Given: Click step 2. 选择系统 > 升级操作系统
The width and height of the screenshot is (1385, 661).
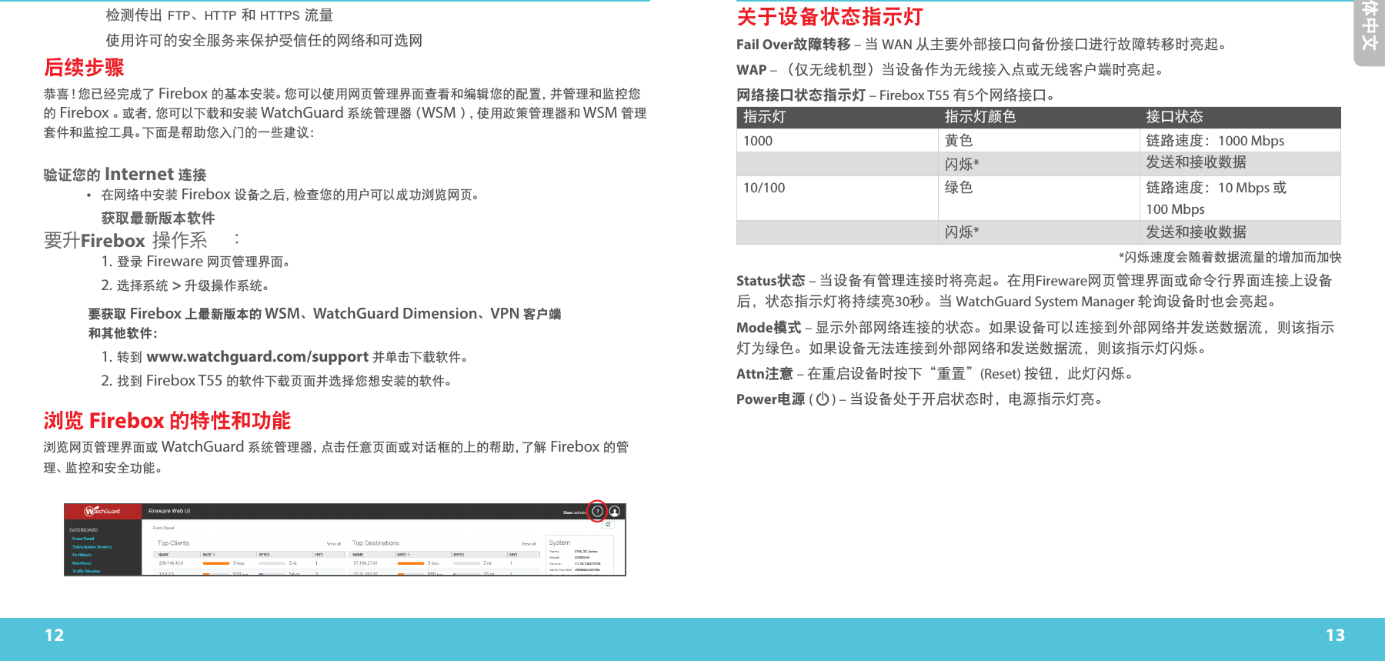Looking at the screenshot, I should click(x=185, y=285).
